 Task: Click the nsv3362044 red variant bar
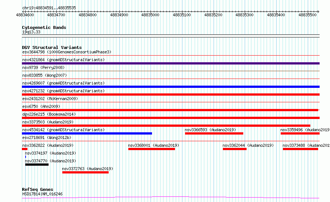pos(235,149)
